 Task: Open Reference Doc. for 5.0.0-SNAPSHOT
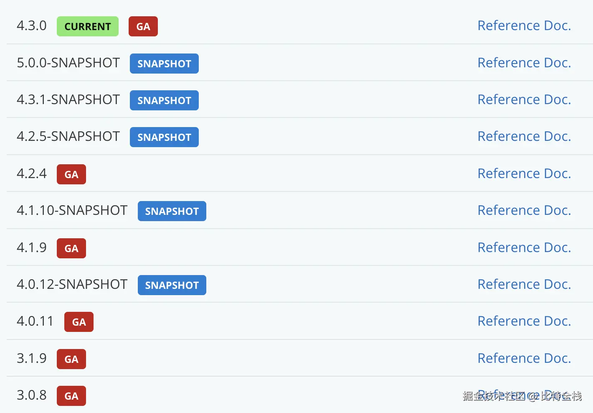pyautogui.click(x=524, y=63)
